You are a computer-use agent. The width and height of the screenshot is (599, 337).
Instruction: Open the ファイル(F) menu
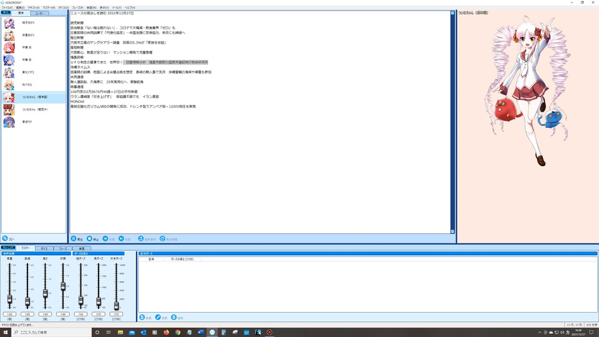pyautogui.click(x=6, y=7)
